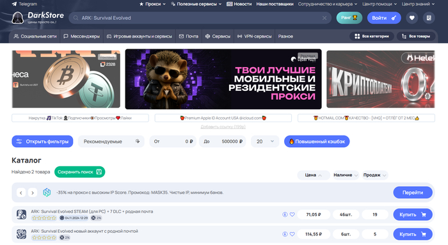448x245 pixels.
Task: Select Игровые аккаунты и сервисы category
Action: 140,36
